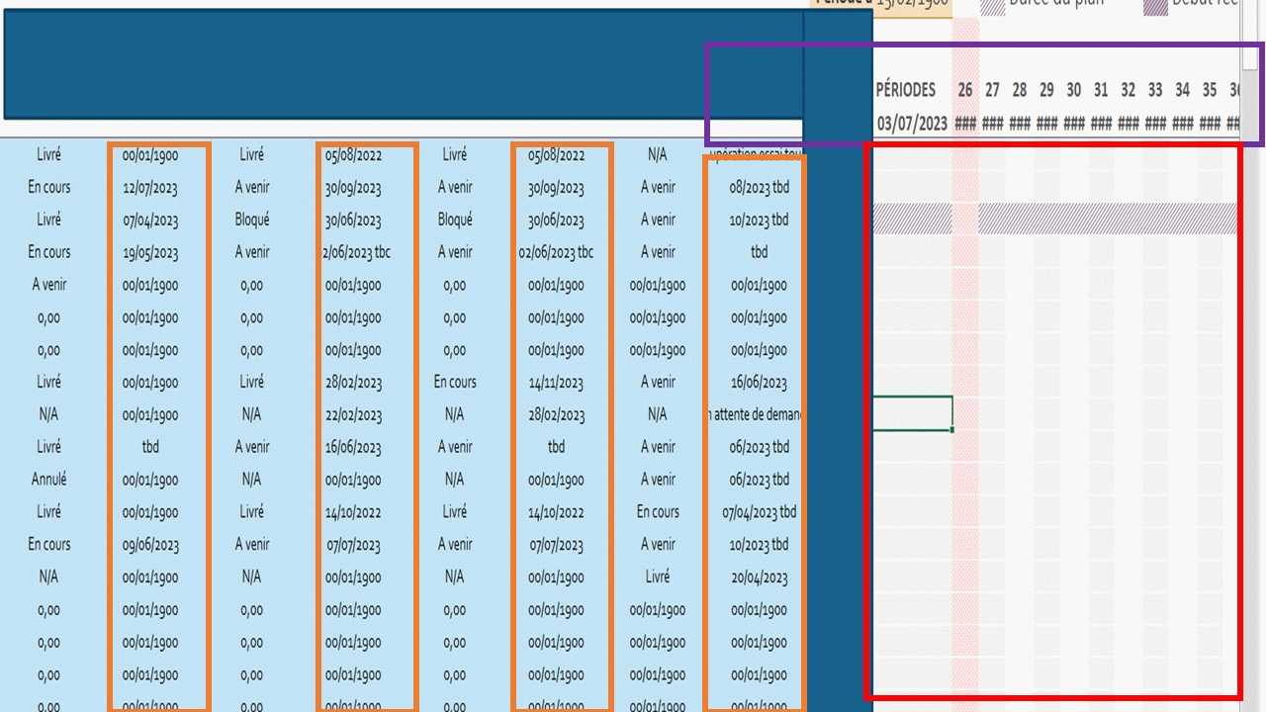Image resolution: width=1266 pixels, height=712 pixels.
Task: Click the green-outlined active cell
Action: (912, 413)
